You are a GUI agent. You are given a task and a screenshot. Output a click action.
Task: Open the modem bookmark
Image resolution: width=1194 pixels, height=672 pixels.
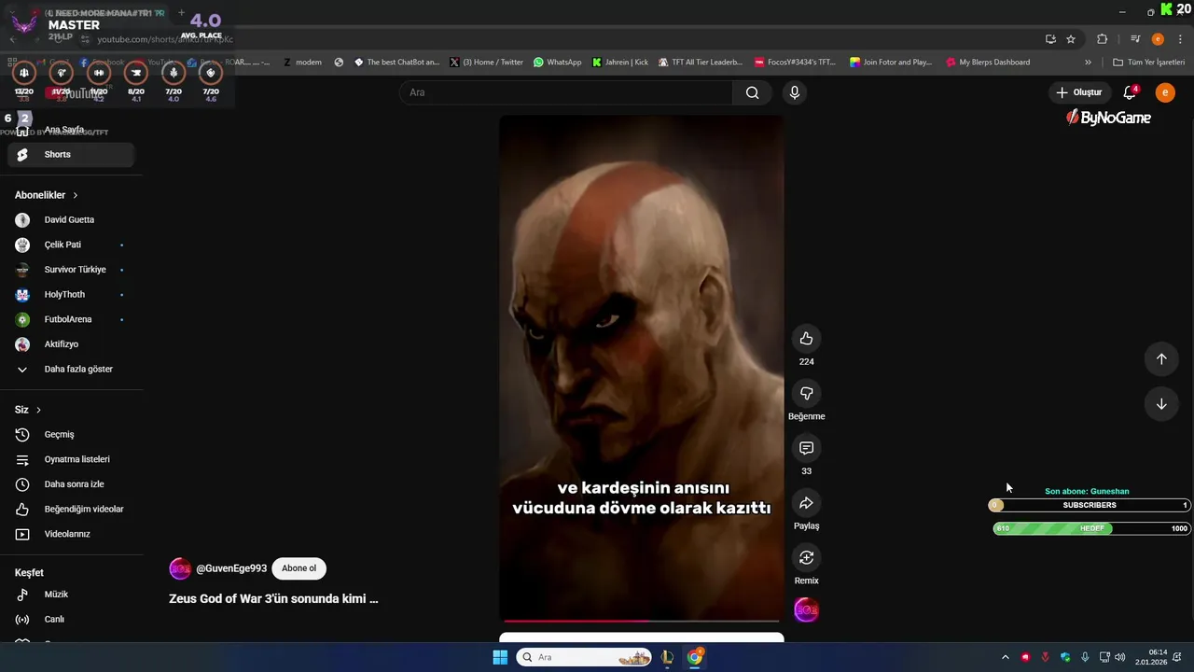click(302, 63)
